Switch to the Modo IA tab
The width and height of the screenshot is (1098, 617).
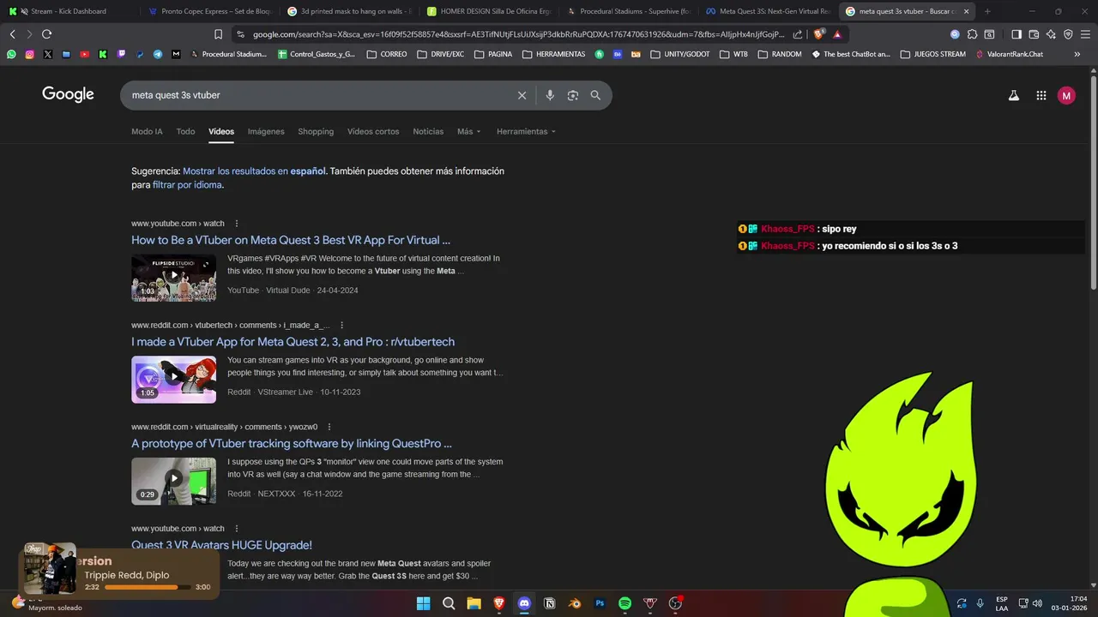(147, 131)
